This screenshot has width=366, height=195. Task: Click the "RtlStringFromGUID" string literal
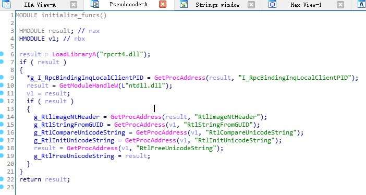(x=218, y=125)
